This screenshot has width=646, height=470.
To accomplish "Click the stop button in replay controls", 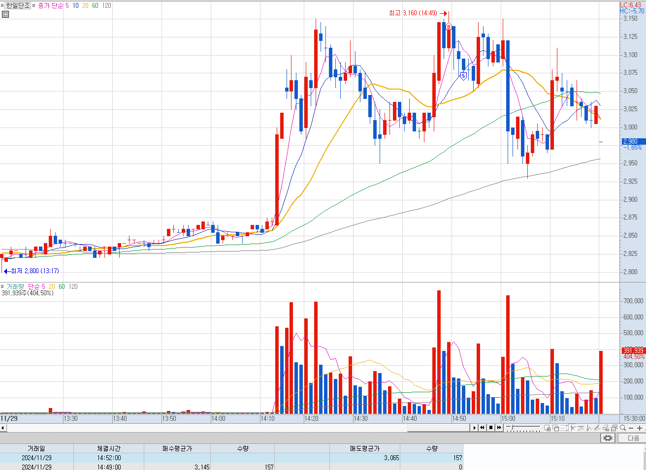I will pos(491,428).
